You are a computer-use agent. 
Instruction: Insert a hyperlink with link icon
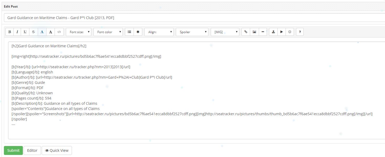pos(246,32)
